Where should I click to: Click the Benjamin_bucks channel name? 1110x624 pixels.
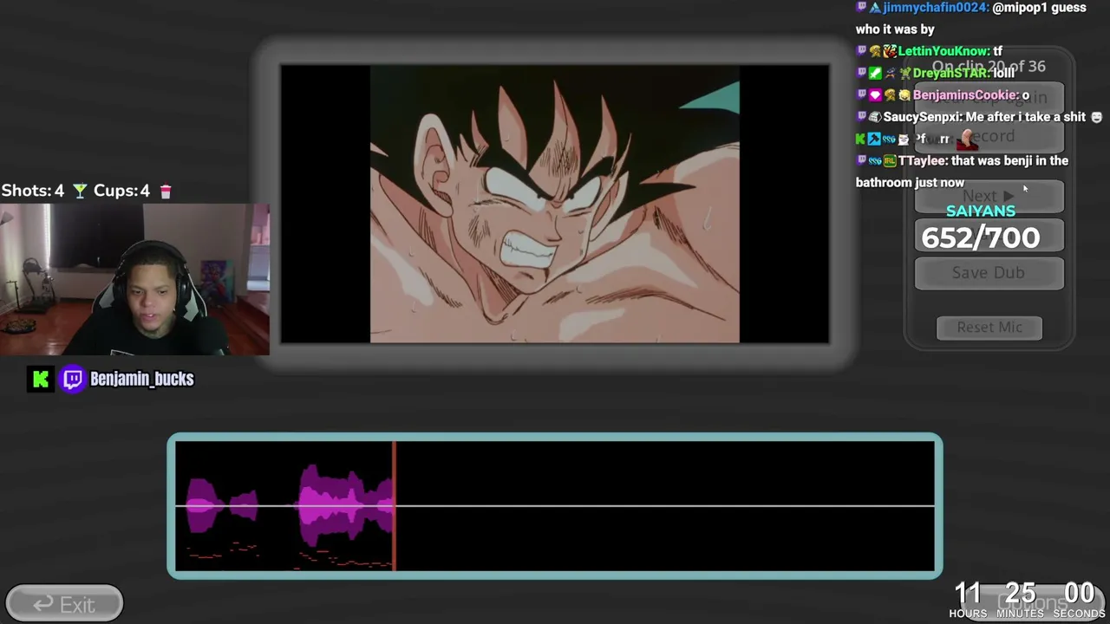pyautogui.click(x=142, y=379)
